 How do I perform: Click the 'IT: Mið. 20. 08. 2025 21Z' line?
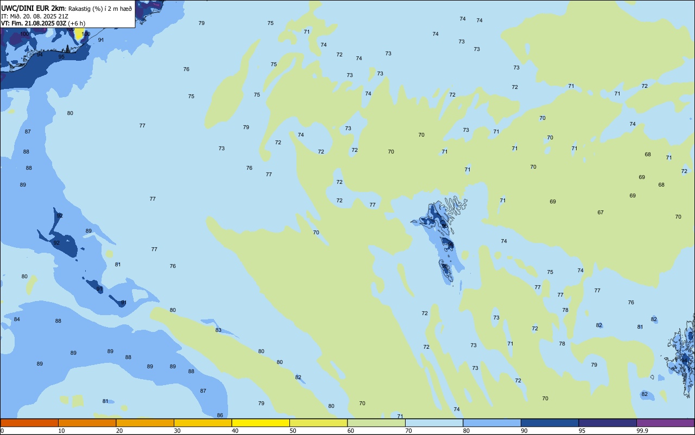(34, 16)
